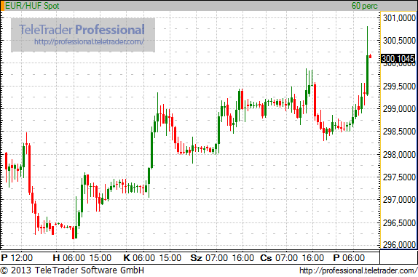Click the current price label 300,1045
418x277 pixels.
coord(398,59)
